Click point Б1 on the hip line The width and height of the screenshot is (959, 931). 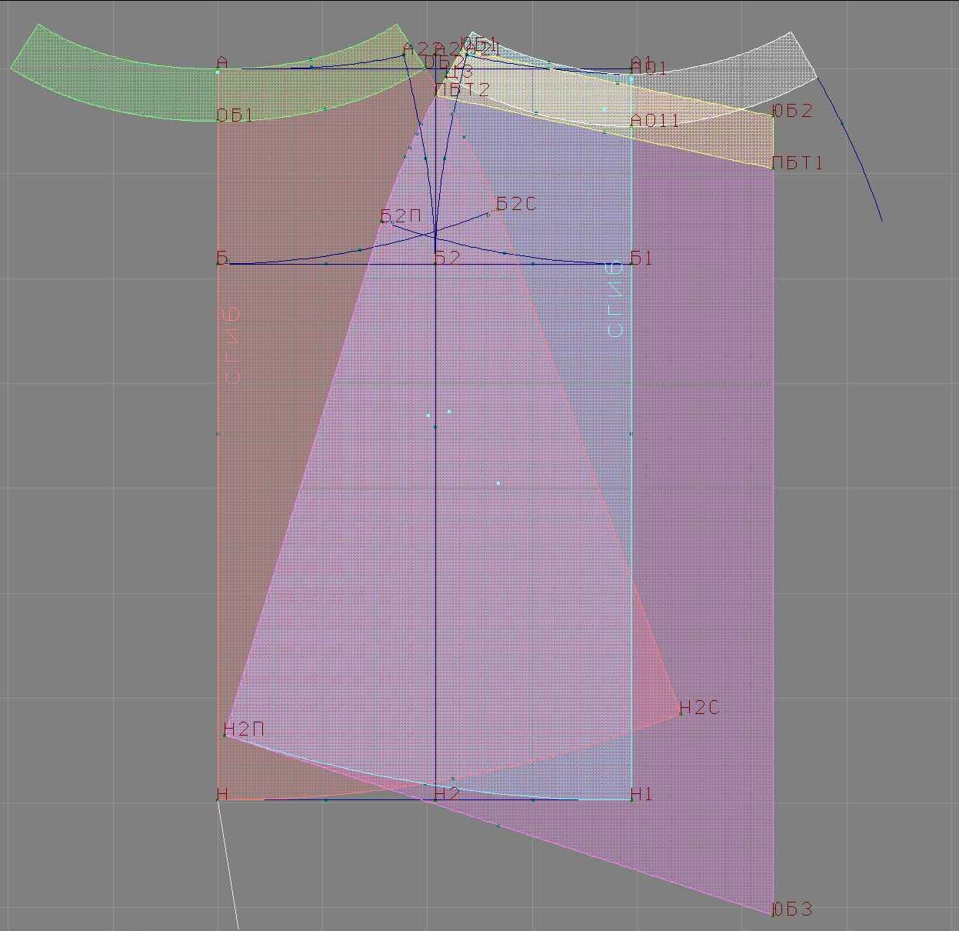641,259
